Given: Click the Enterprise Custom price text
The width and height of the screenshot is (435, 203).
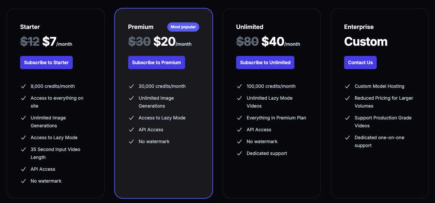Looking at the screenshot, I should [366, 42].
